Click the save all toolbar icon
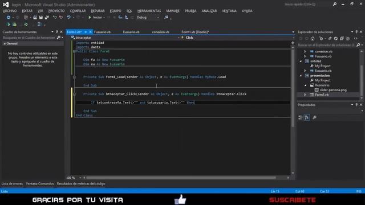The height and width of the screenshot is (205, 365). pyautogui.click(x=47, y=18)
